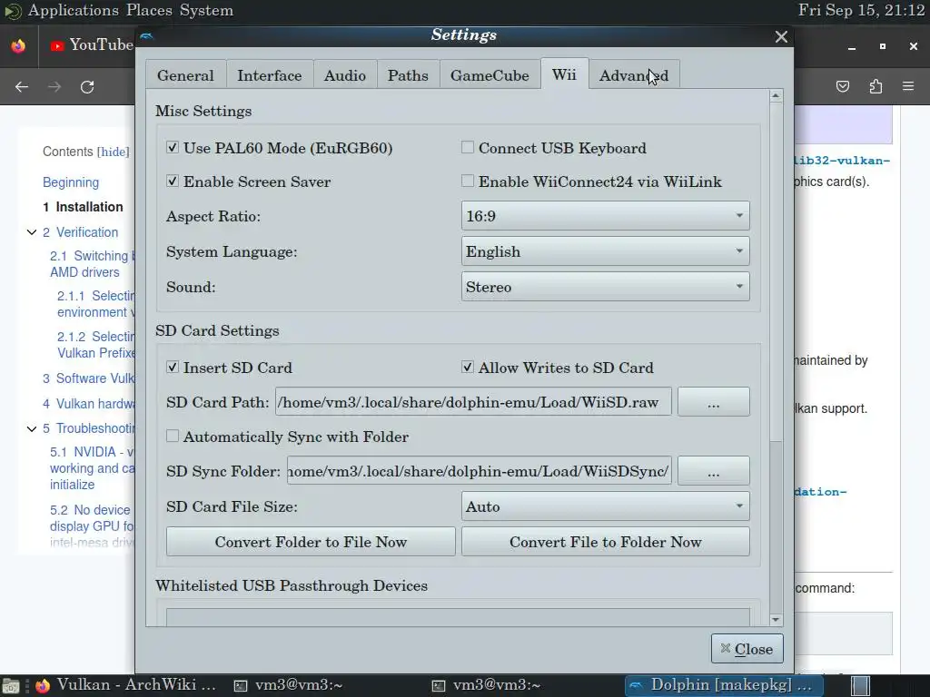Switch to the Interface tab
The image size is (930, 697).
pyautogui.click(x=270, y=75)
